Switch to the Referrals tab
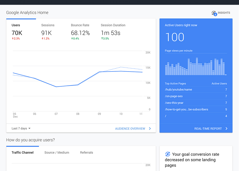 click(x=87, y=153)
